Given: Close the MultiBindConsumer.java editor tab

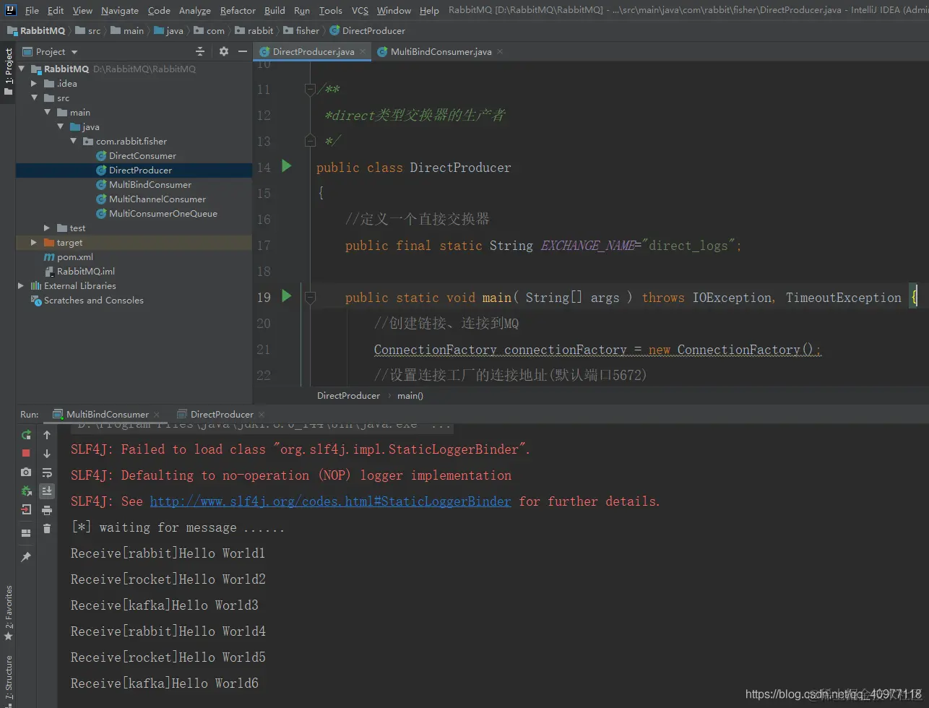Looking at the screenshot, I should pos(500,51).
